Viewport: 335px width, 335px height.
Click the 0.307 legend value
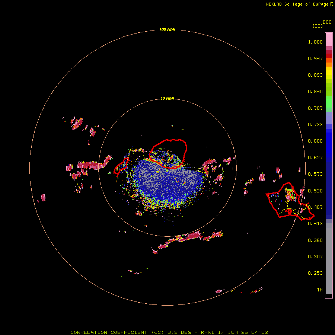coord(315,257)
